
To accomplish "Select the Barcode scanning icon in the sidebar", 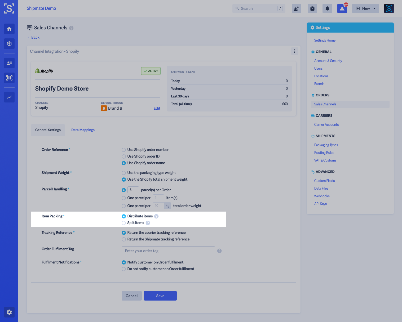I will tap(9, 78).
